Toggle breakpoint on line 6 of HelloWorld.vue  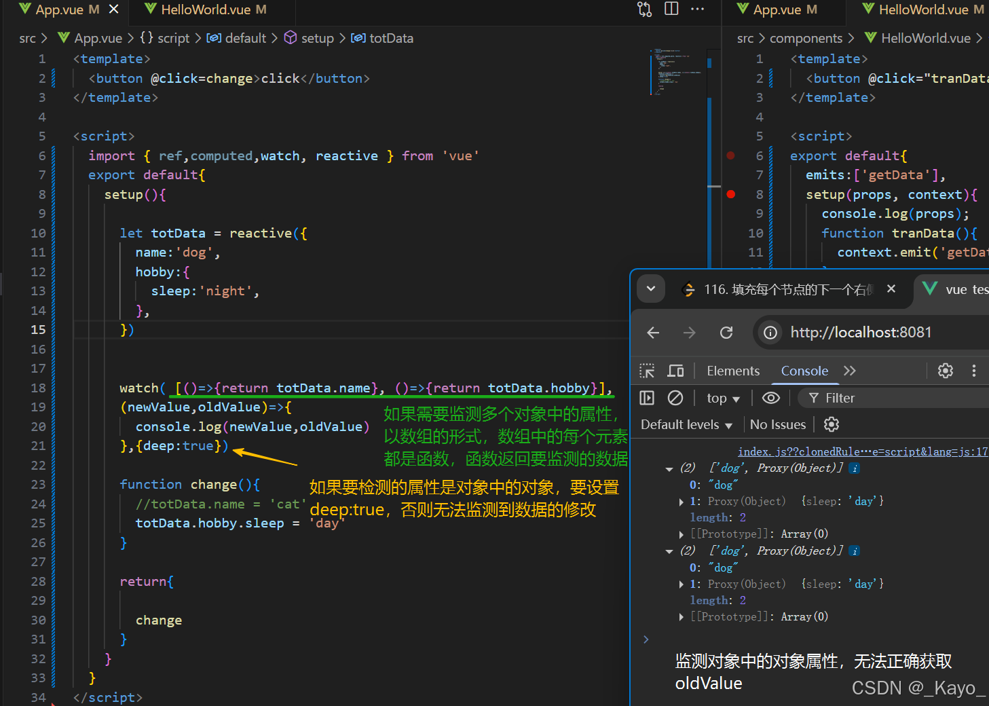pos(731,155)
